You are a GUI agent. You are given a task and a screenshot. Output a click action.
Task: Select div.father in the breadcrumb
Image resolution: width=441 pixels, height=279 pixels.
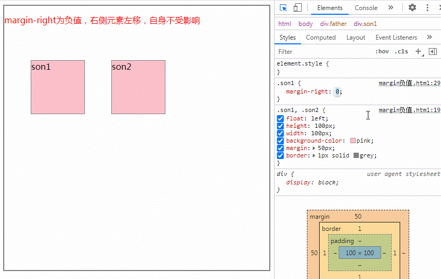pos(333,24)
